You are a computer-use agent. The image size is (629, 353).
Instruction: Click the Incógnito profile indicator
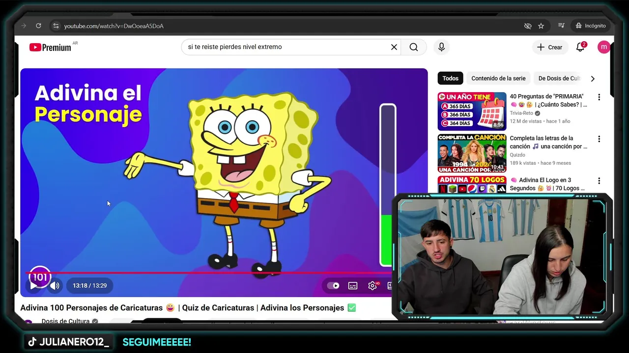591,25
